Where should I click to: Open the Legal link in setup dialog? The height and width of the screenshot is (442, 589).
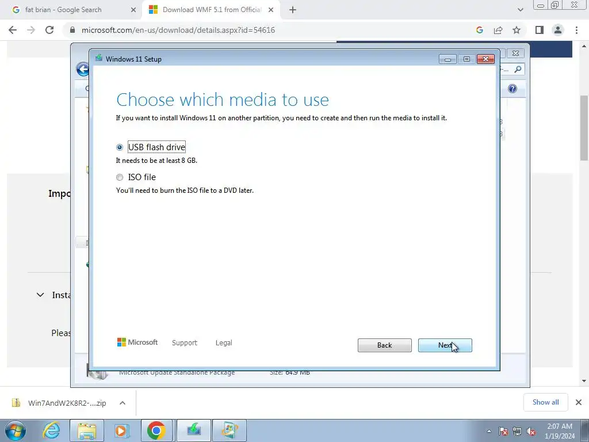[224, 343]
